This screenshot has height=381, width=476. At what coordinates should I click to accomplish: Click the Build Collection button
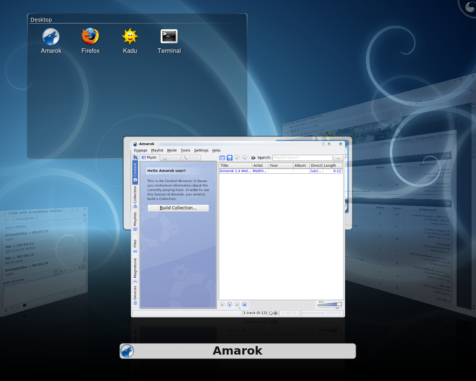[x=178, y=208]
